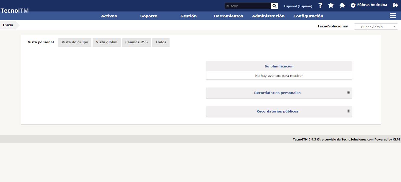Open the Soporte menu
401x182 pixels.
tap(149, 16)
